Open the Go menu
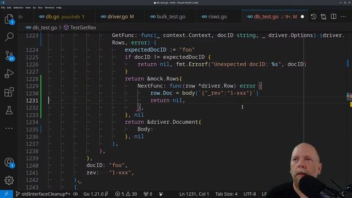352x198 pixels. [x=34, y=8]
